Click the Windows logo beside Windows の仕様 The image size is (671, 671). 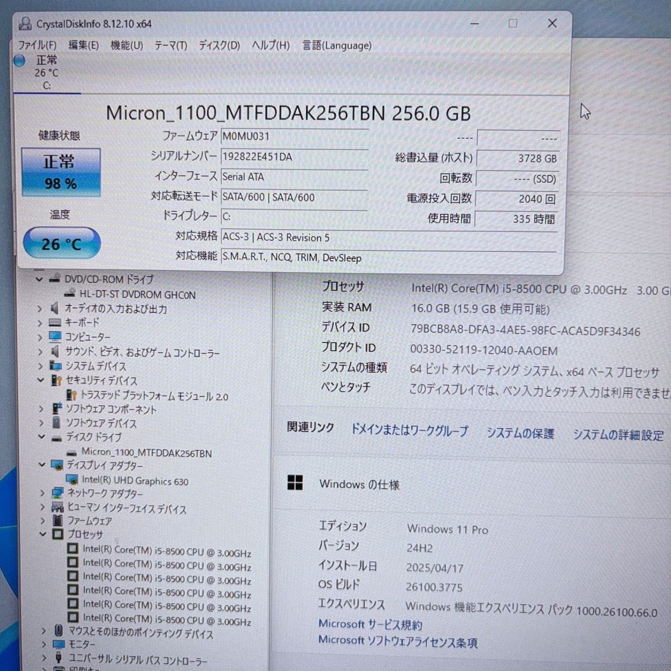pos(295,482)
